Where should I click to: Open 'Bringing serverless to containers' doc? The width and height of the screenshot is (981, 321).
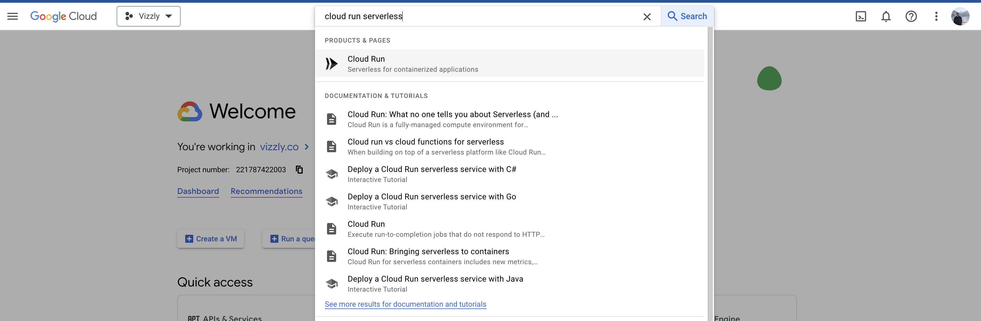click(x=510, y=256)
